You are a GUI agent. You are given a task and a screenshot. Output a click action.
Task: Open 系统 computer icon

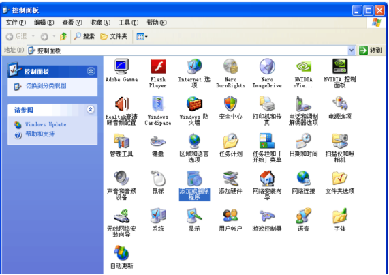coord(158,216)
